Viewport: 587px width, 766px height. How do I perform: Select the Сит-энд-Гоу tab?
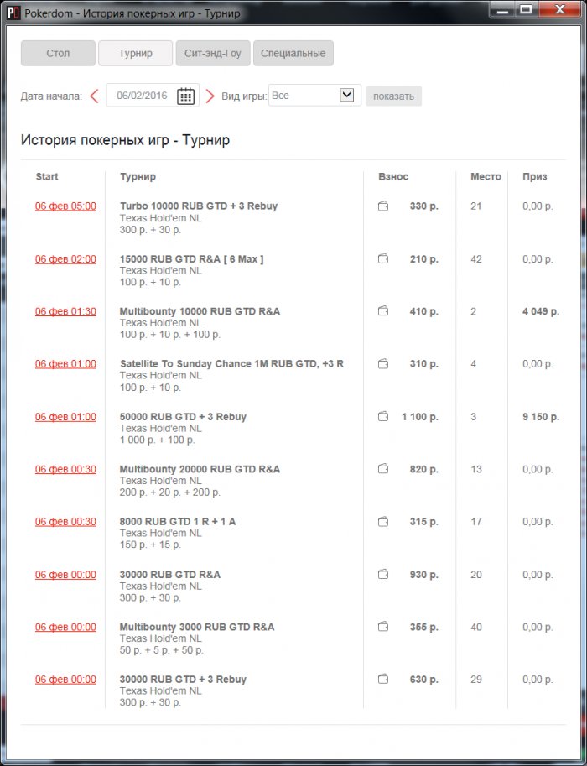(213, 54)
